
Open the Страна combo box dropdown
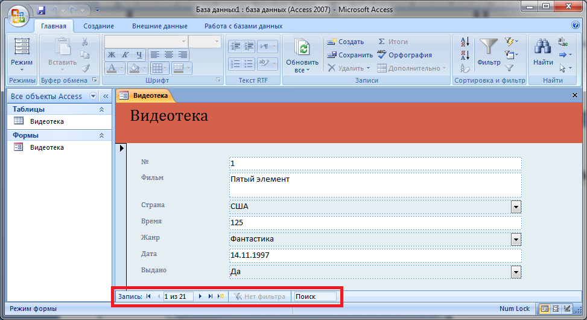click(516, 206)
